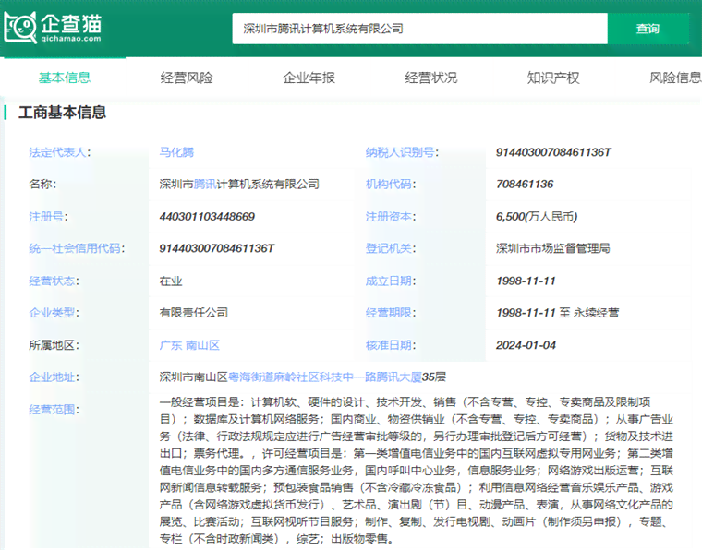Select taxpayer ID value 91440300708461136T beside 纳税人识别号

tap(553, 152)
